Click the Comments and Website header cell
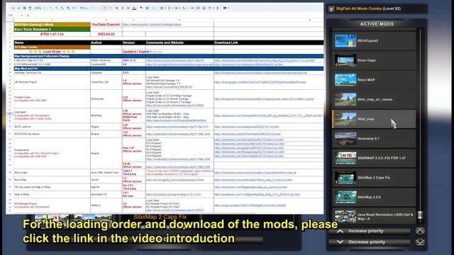The height and width of the screenshot is (255, 454). [179, 42]
